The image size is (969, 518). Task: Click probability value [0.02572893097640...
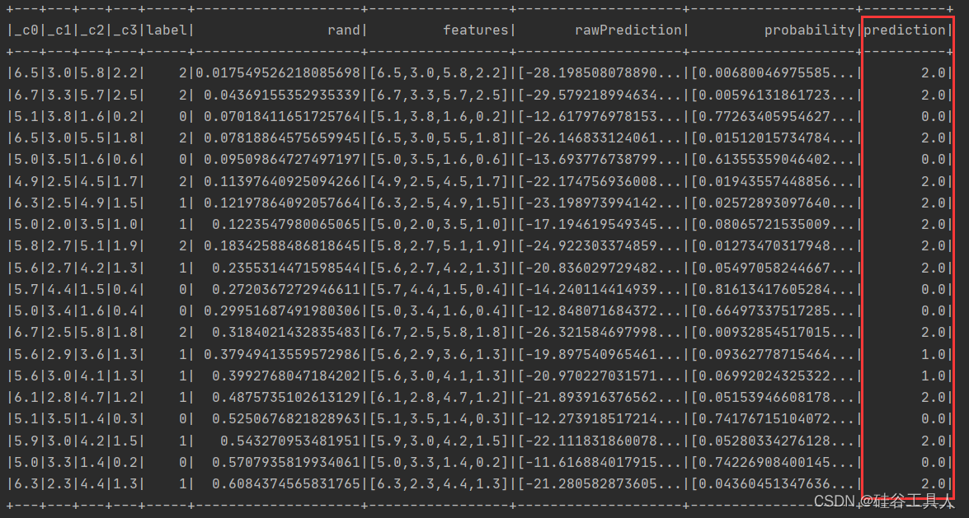click(x=773, y=203)
